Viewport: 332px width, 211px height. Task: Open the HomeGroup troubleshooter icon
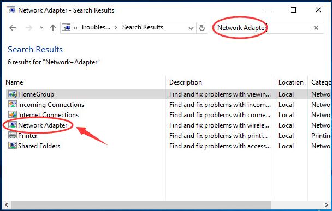13,94
